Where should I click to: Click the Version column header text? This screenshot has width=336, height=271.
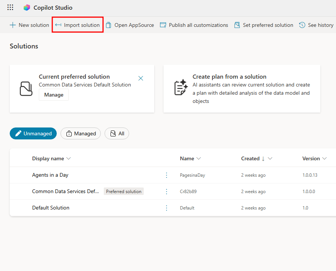(311, 158)
